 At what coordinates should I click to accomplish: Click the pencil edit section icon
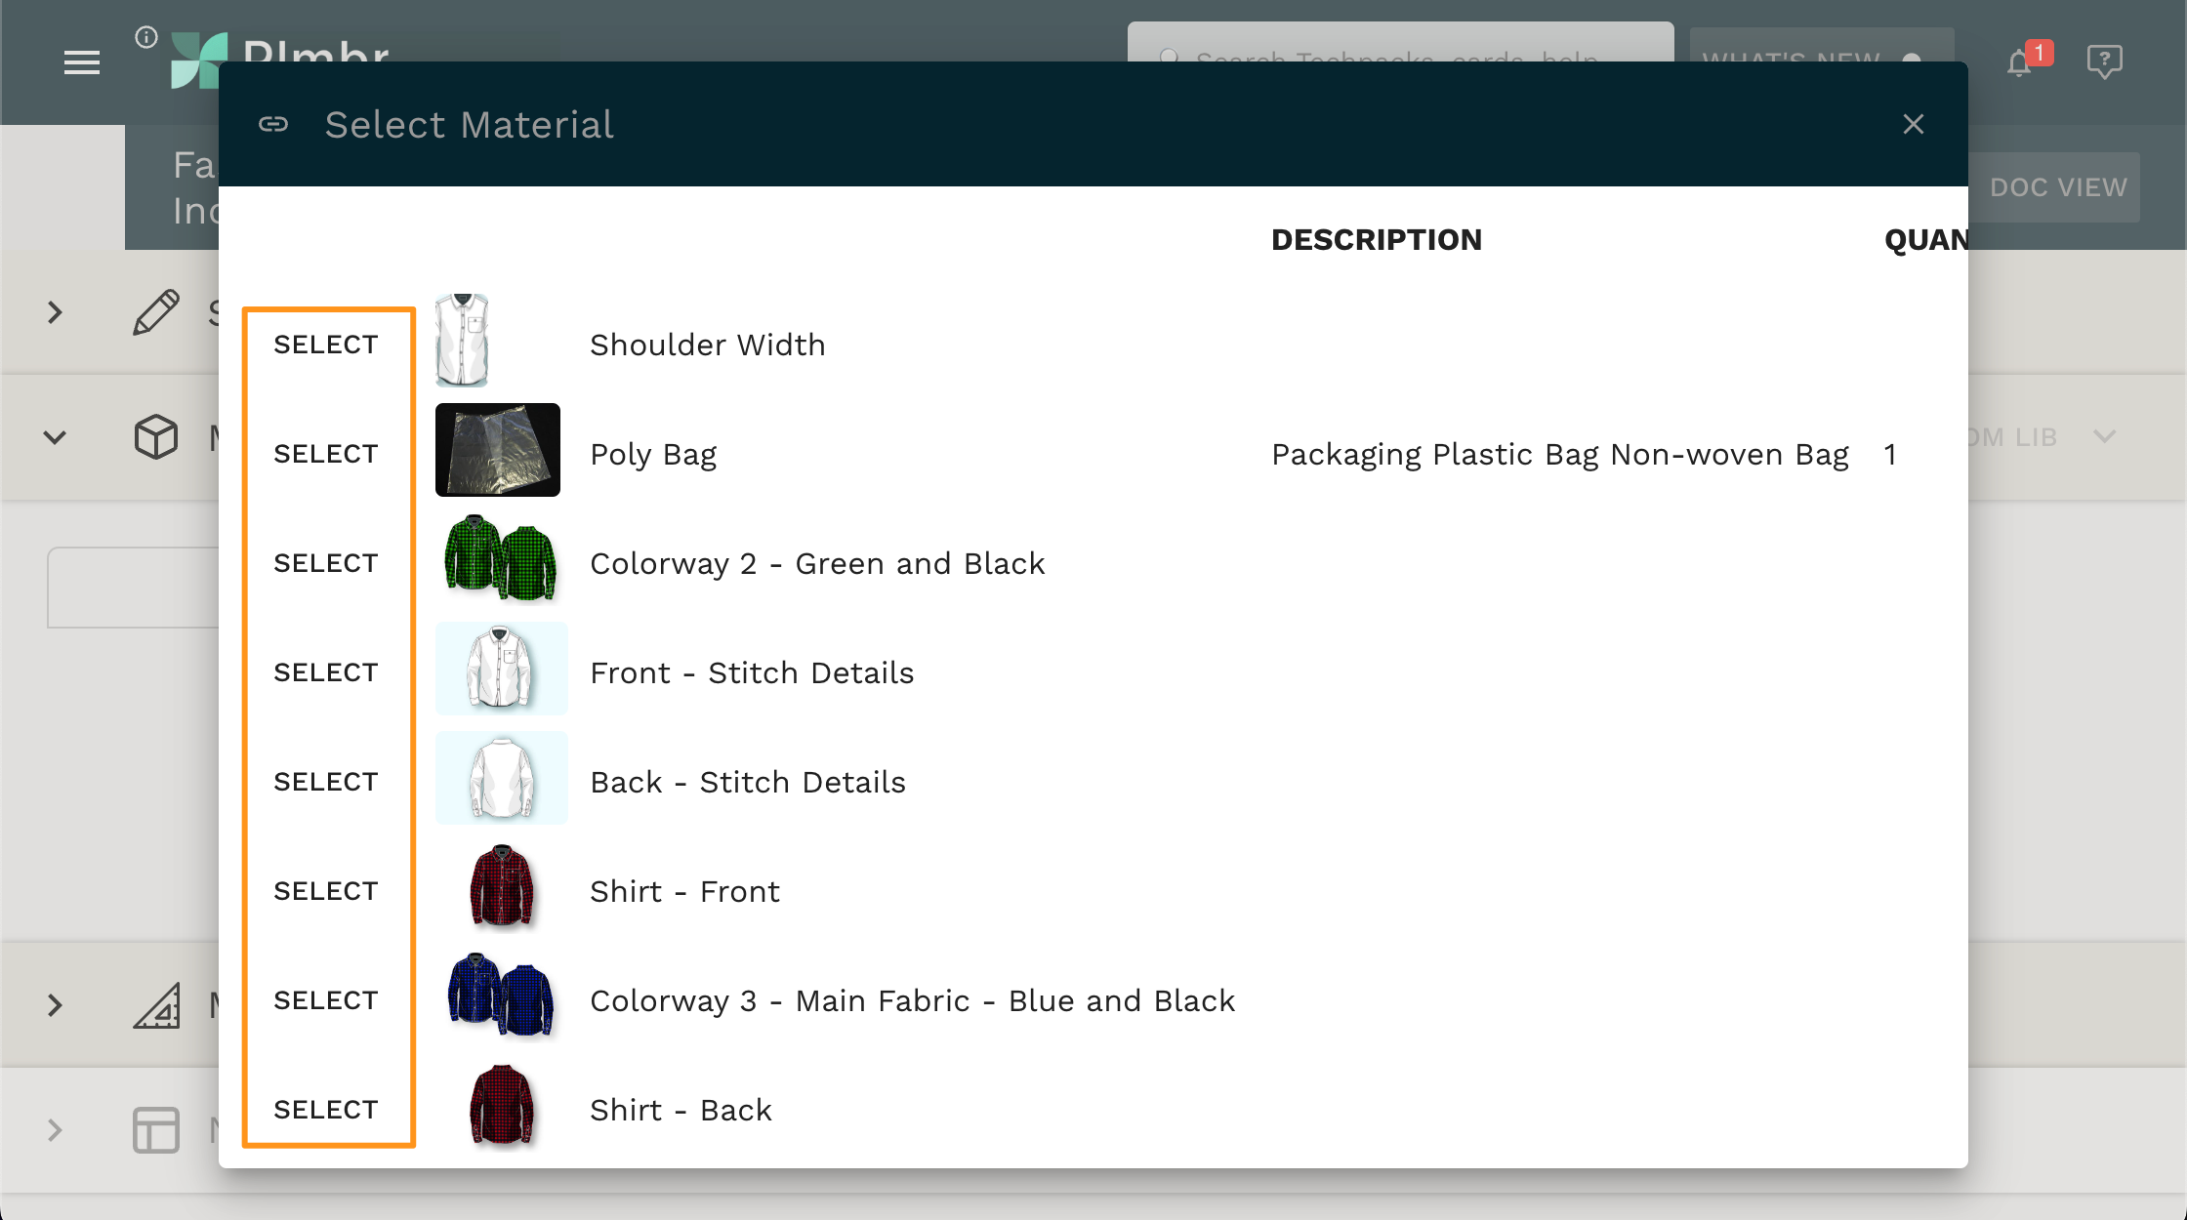(x=156, y=312)
